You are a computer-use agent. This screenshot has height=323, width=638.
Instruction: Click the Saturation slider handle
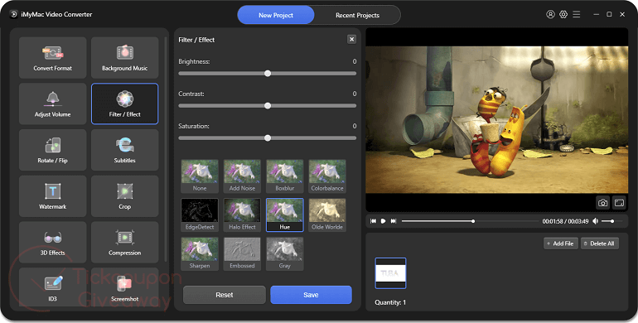click(x=268, y=138)
